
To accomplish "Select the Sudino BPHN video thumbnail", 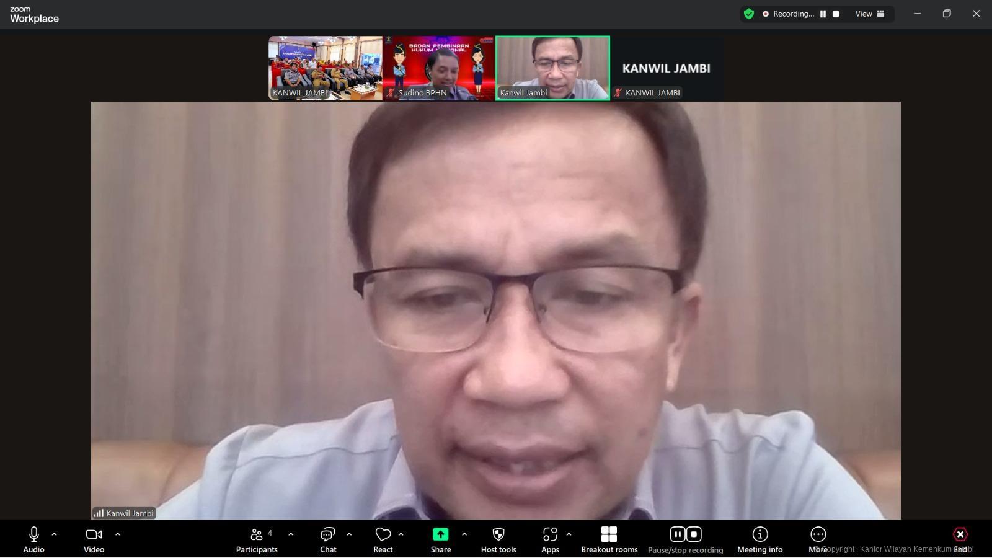I will pyautogui.click(x=438, y=68).
